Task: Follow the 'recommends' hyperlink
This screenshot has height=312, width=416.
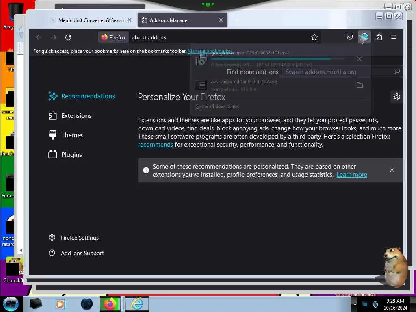Action: pyautogui.click(x=156, y=145)
